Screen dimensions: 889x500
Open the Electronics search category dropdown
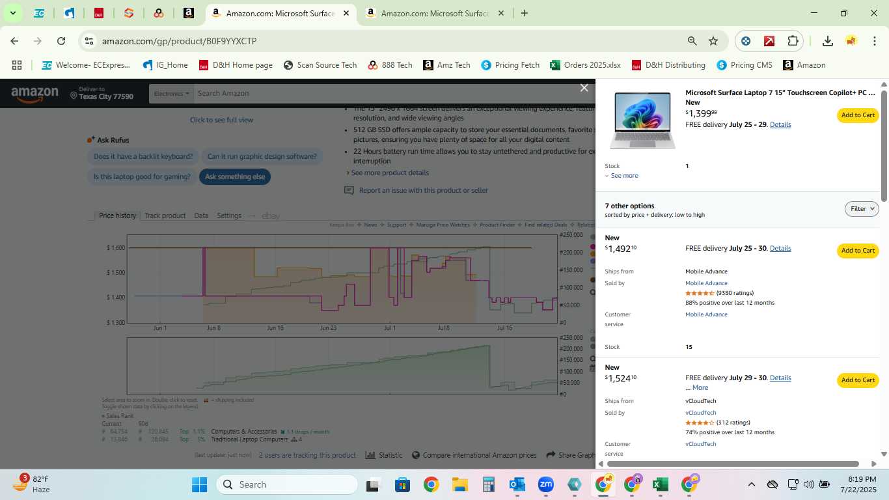(x=171, y=94)
